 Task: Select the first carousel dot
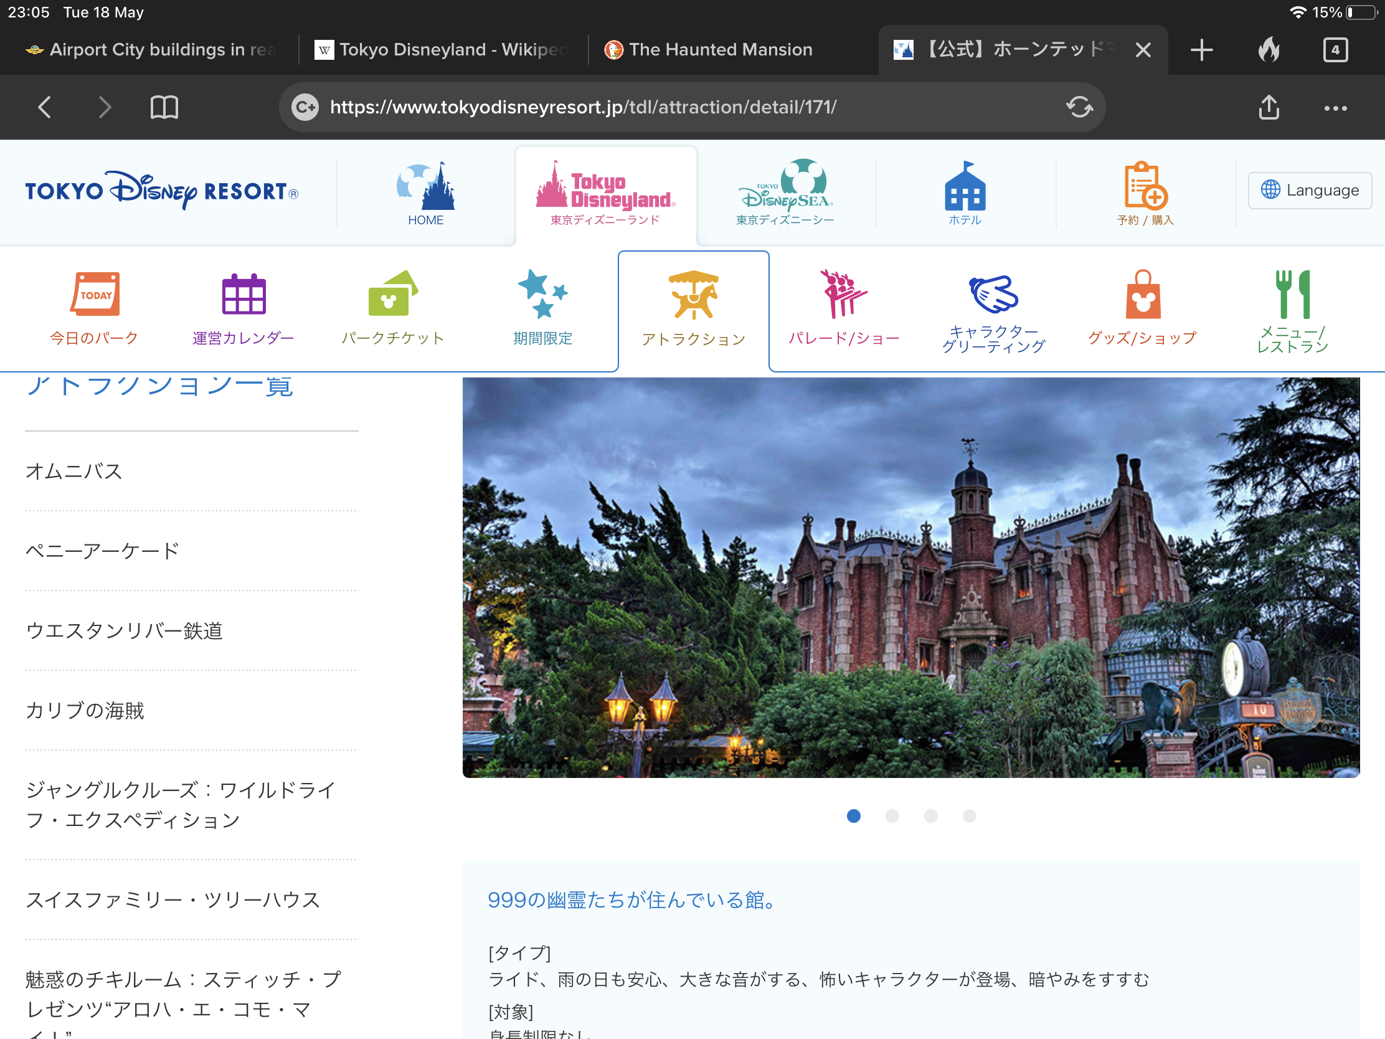(x=853, y=815)
